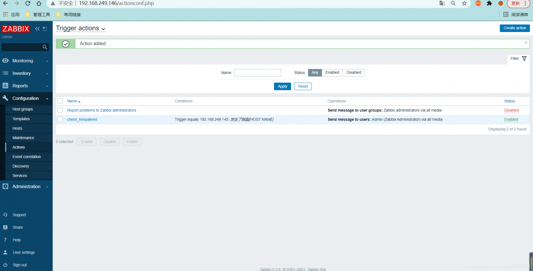Set Status filter to Disabled

click(x=354, y=73)
